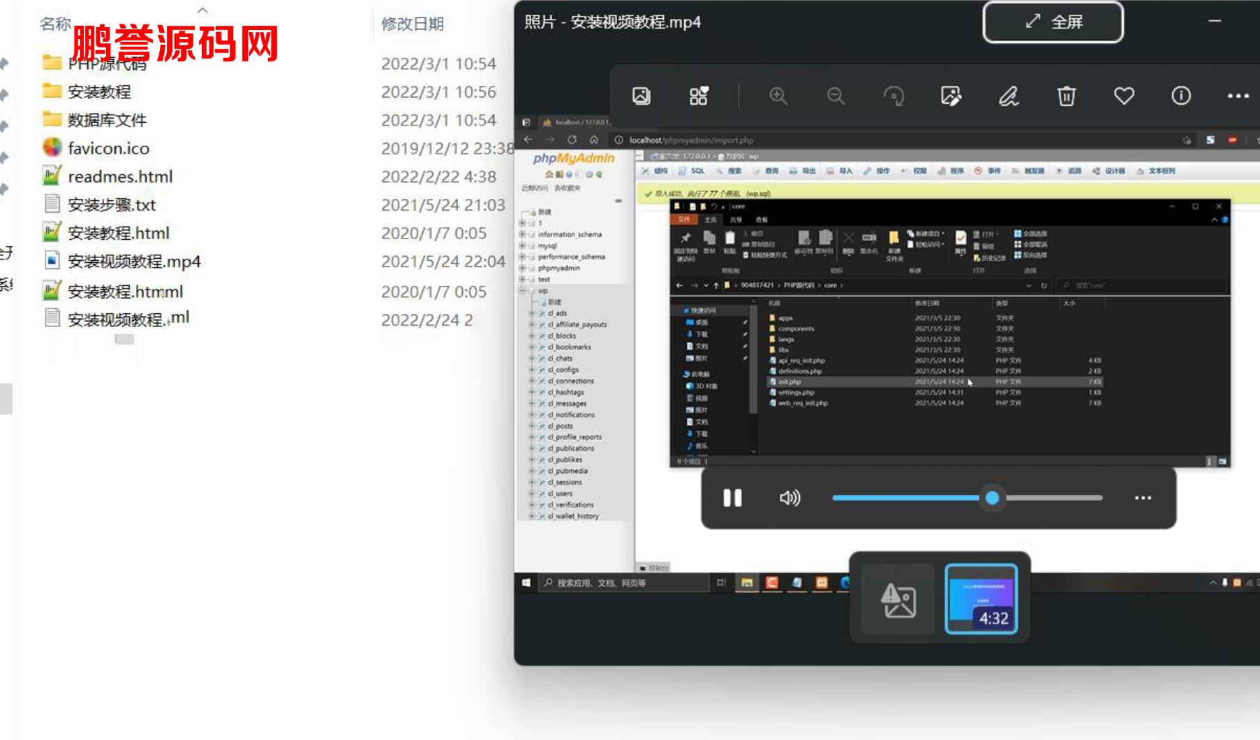1260x740 pixels.
Task: Select the readmes.html file icon
Action: point(52,176)
